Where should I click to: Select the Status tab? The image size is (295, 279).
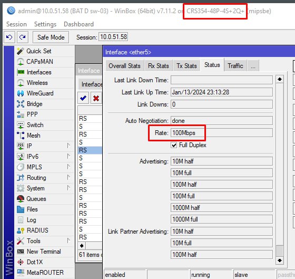(212, 65)
